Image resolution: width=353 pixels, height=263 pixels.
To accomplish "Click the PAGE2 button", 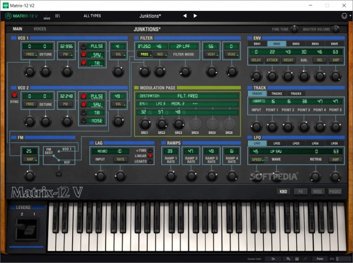I will 335,191.
